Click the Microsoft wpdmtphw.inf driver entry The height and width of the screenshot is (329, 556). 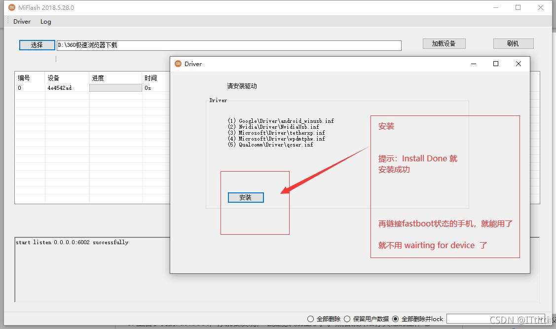coord(277,139)
